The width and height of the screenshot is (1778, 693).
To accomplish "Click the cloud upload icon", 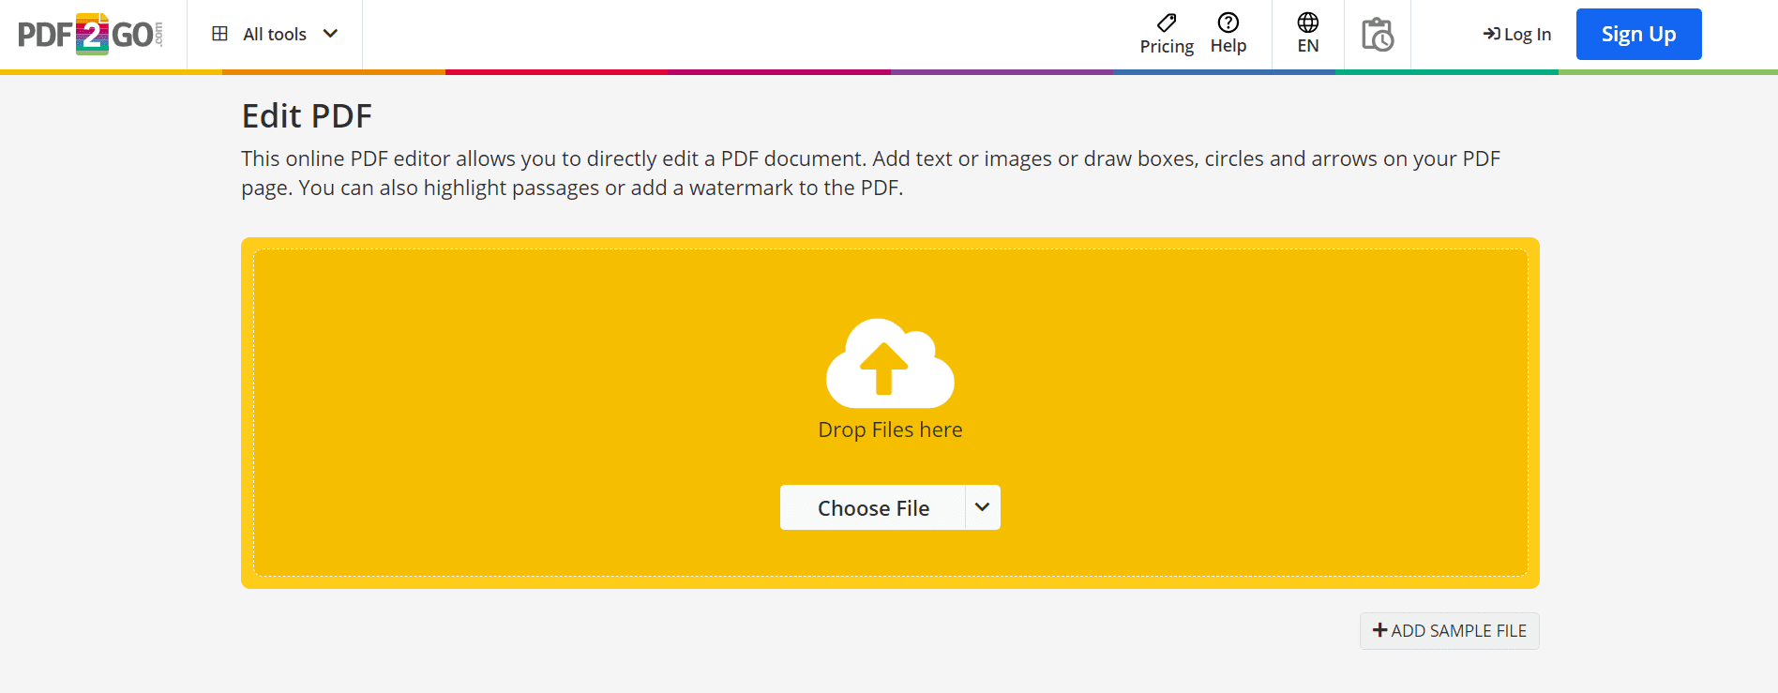I will coord(890,363).
